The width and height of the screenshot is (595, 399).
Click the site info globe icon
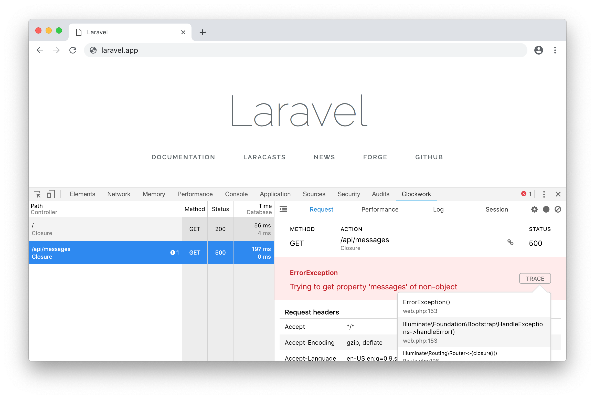[x=93, y=50]
